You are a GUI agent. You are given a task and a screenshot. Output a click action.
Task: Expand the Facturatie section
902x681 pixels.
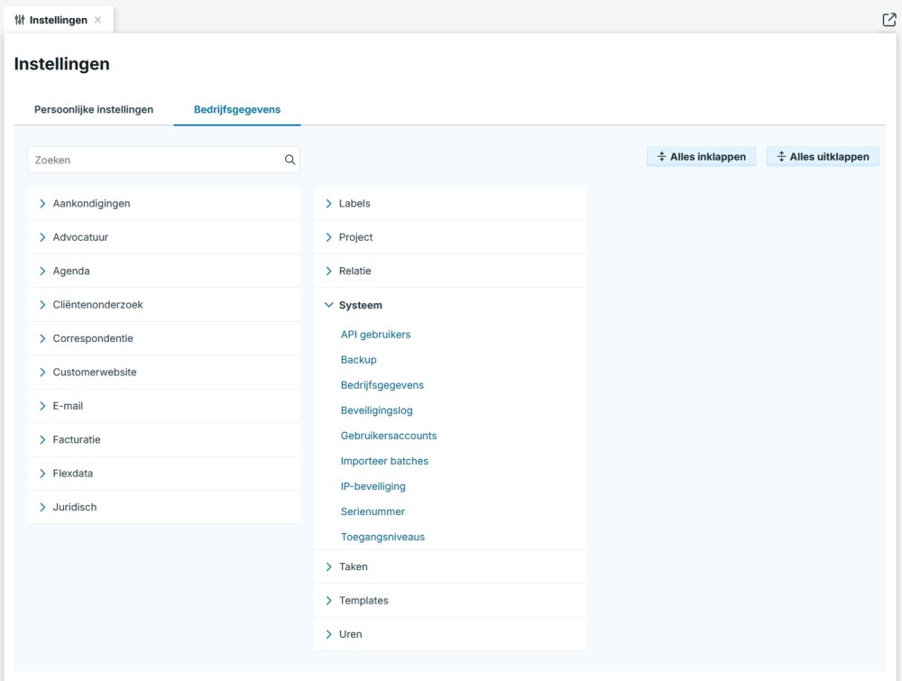[164, 439]
